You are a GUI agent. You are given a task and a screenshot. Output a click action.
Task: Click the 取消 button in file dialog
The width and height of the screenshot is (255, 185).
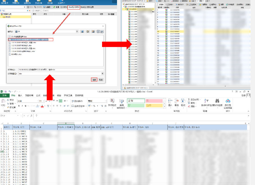click(101, 80)
